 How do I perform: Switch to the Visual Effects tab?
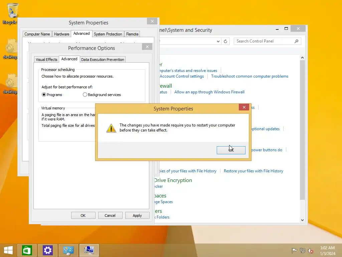click(x=46, y=60)
